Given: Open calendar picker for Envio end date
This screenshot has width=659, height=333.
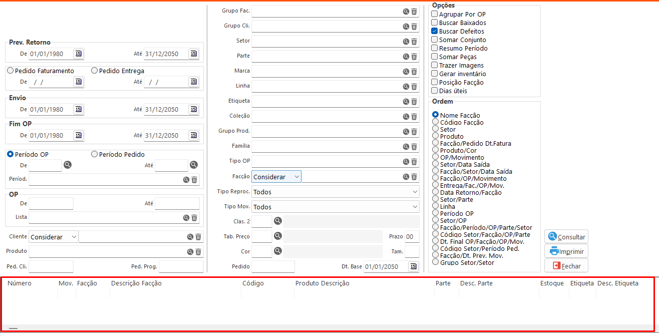Looking at the screenshot, I should [x=193, y=109].
